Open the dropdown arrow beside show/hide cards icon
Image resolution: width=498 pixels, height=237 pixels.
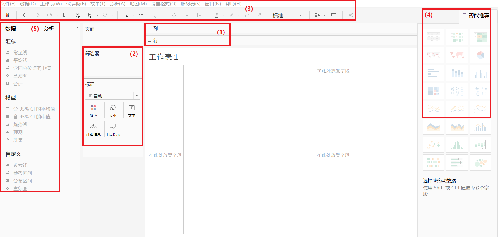pyautogui.click(x=324, y=15)
